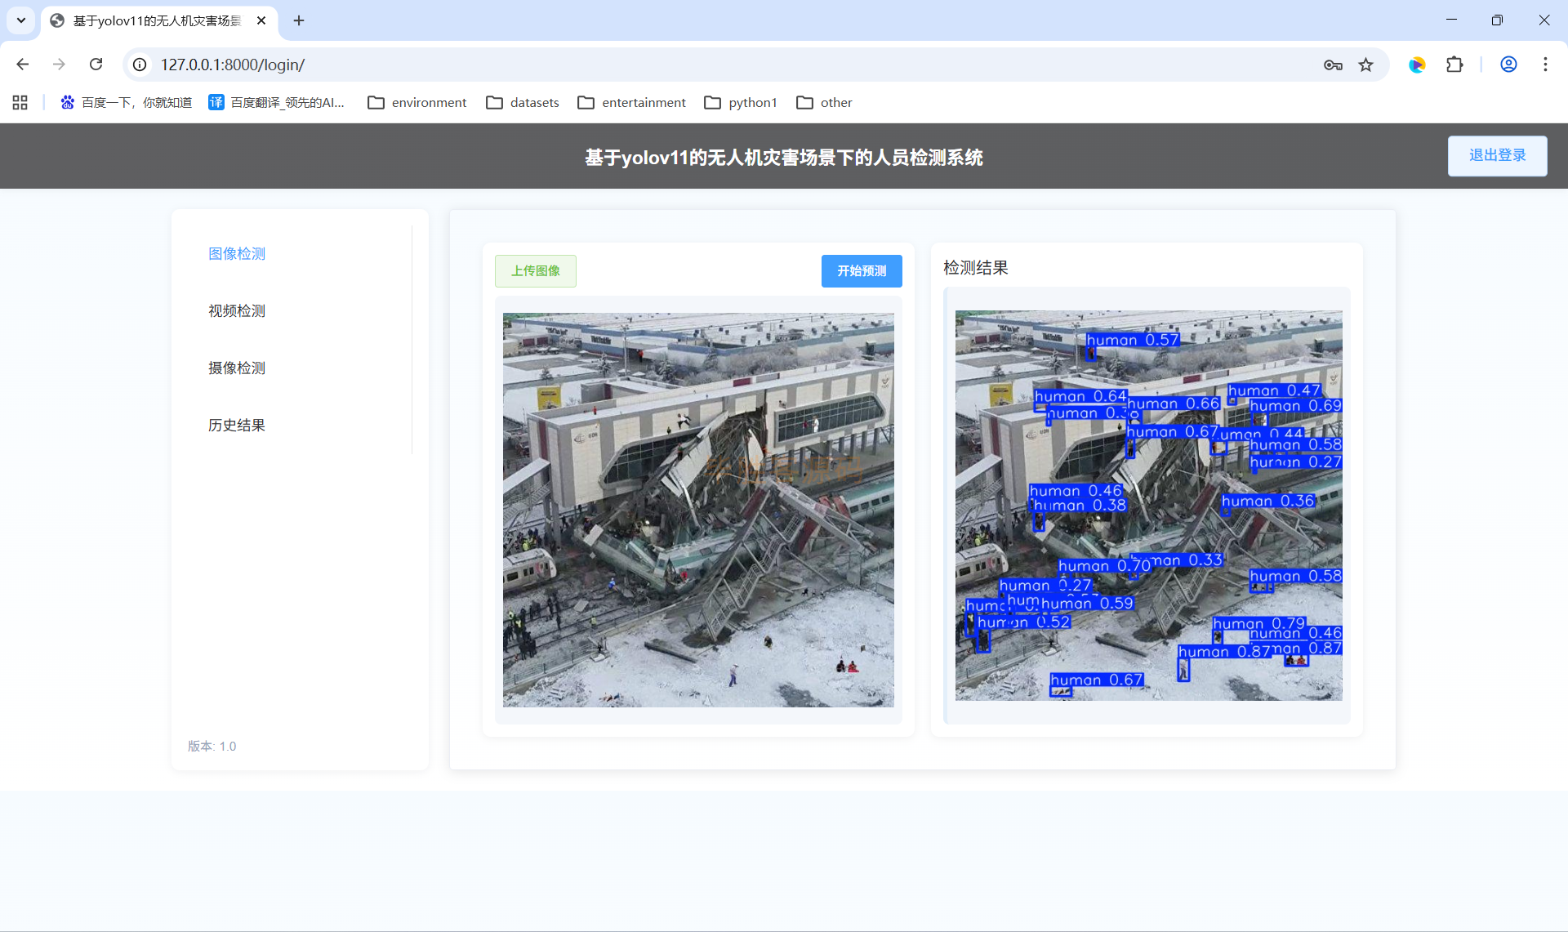Click the browser back arrow

click(23, 65)
